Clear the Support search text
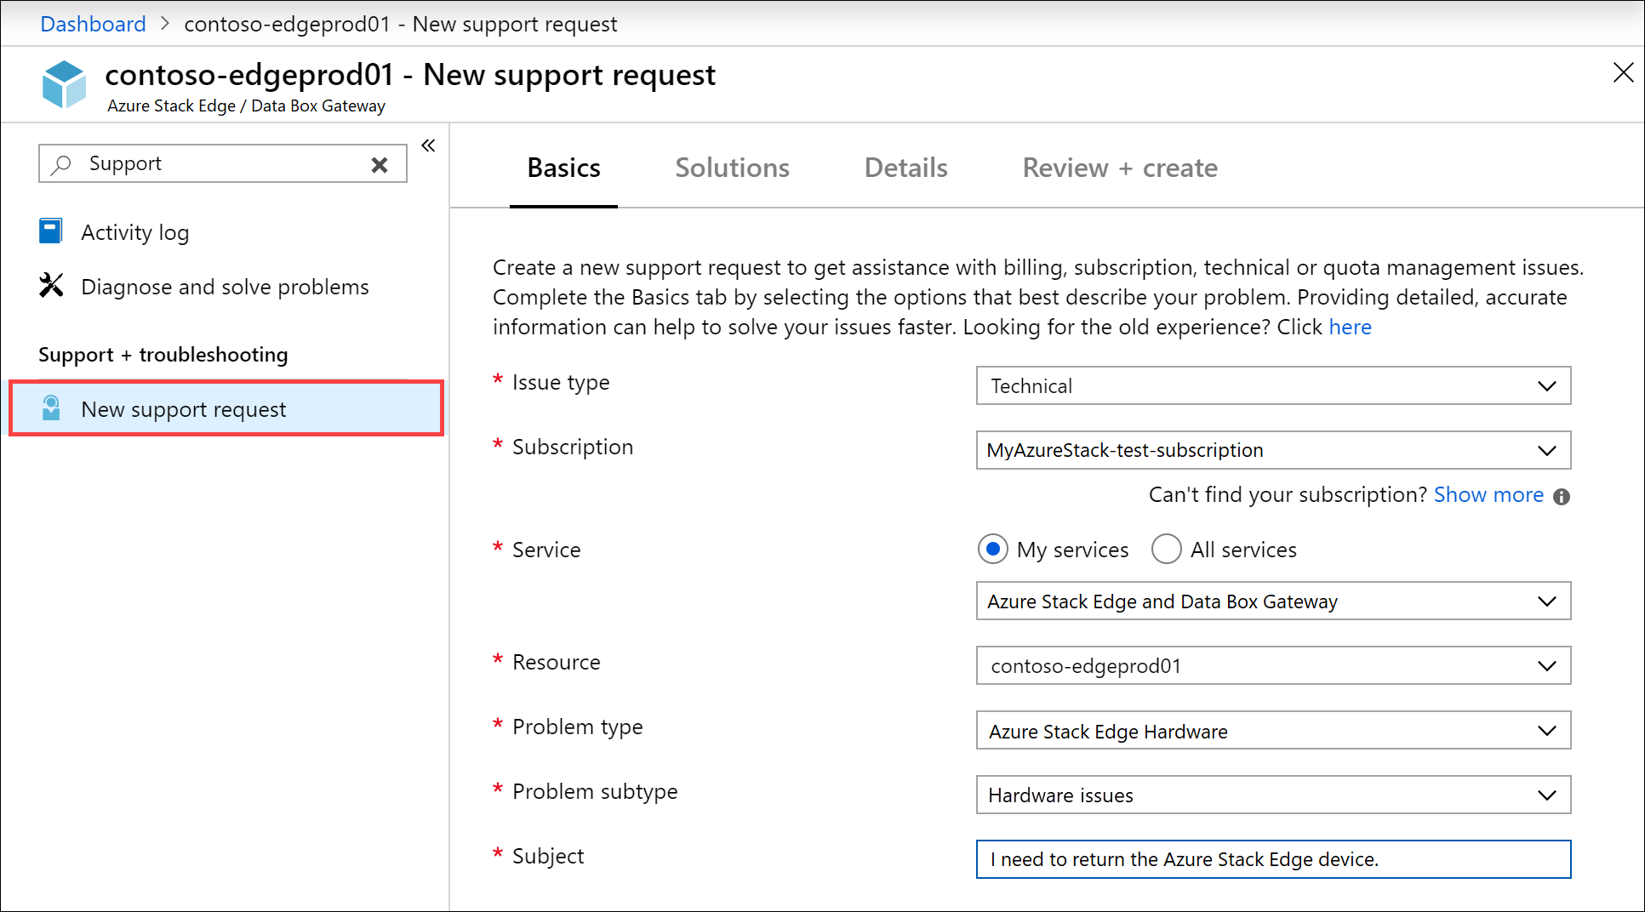 [x=380, y=164]
